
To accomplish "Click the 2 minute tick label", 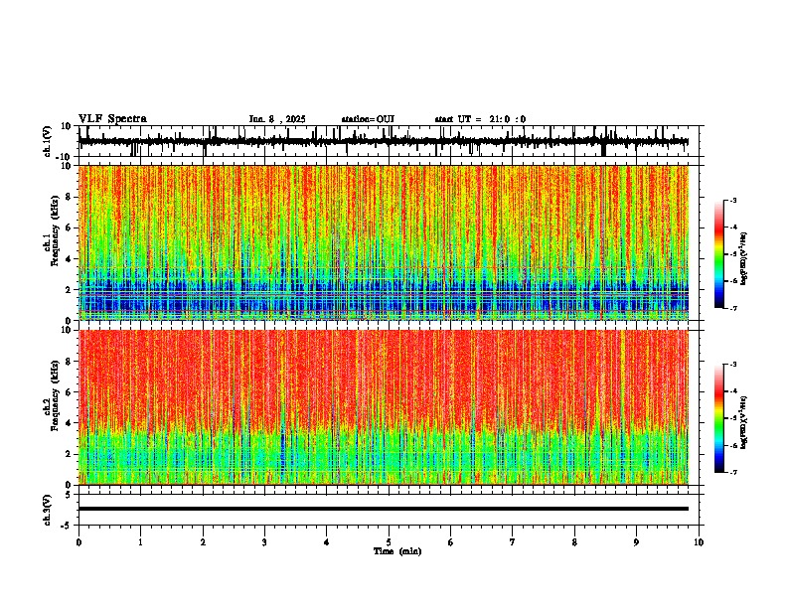I will pos(203,542).
